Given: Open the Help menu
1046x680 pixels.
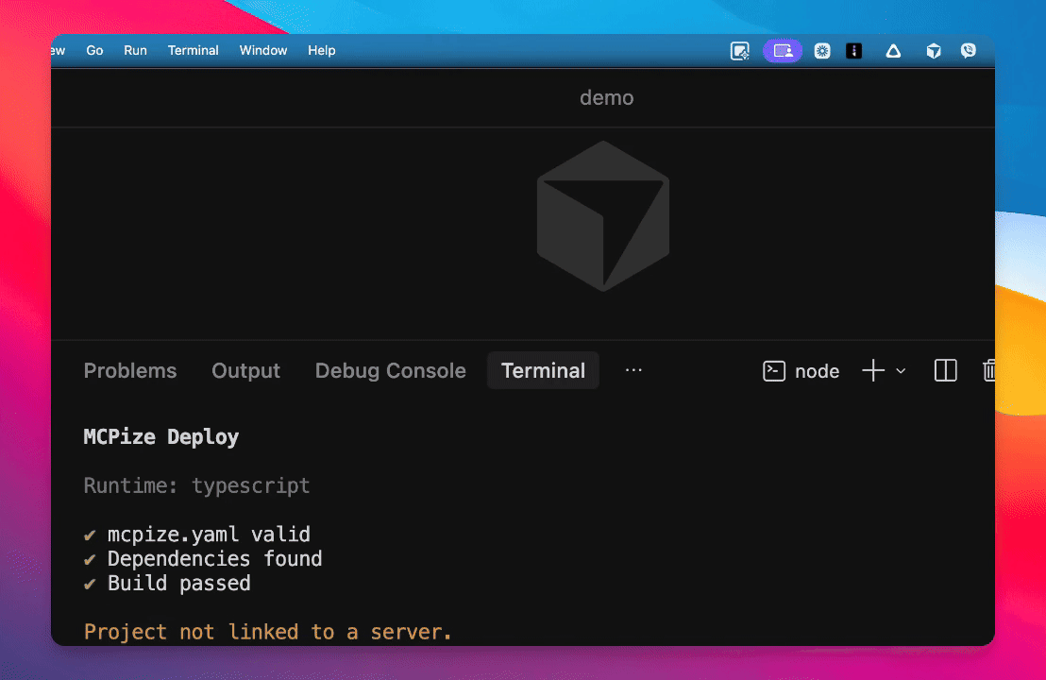Looking at the screenshot, I should (322, 51).
